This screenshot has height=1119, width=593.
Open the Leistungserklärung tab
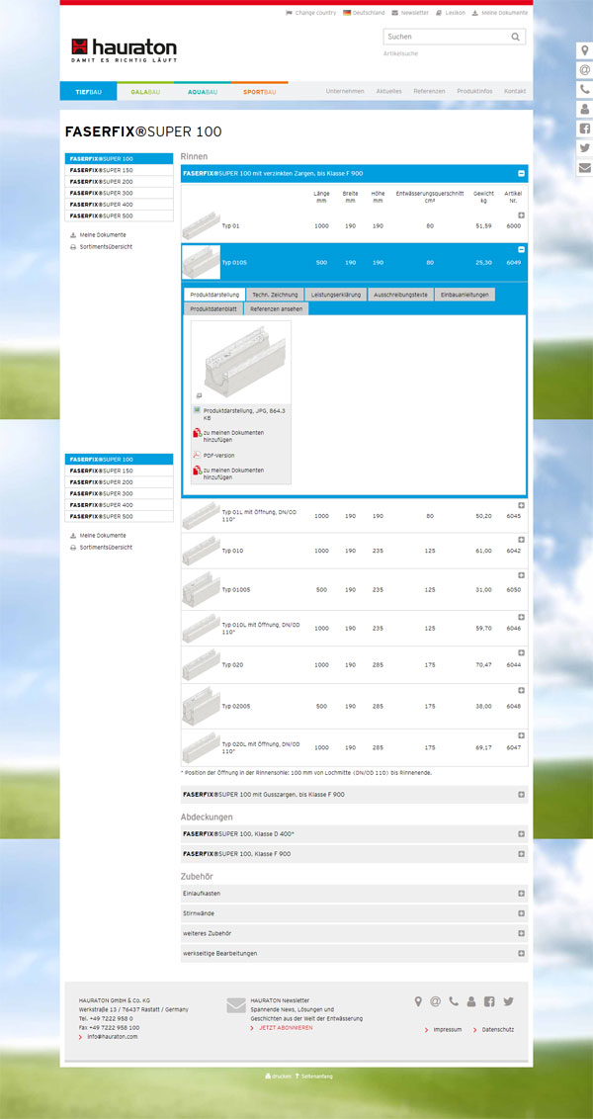pos(336,295)
